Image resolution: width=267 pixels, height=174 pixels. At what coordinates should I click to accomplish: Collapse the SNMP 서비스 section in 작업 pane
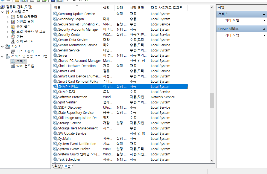coord(264,29)
